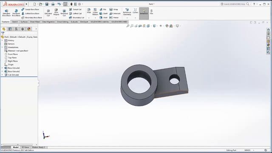Expand the History tree node
The width and height of the screenshot is (272, 153).
tap(2, 40)
